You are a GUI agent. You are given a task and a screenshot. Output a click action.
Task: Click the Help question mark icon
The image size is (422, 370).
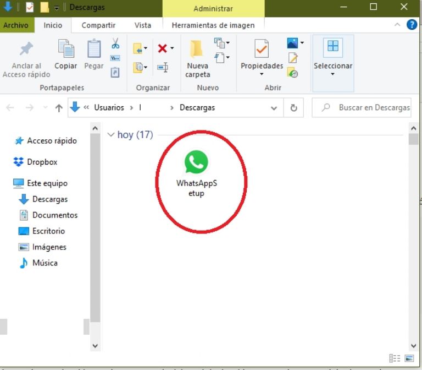coord(412,25)
